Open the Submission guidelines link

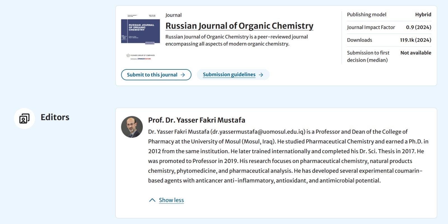(229, 74)
